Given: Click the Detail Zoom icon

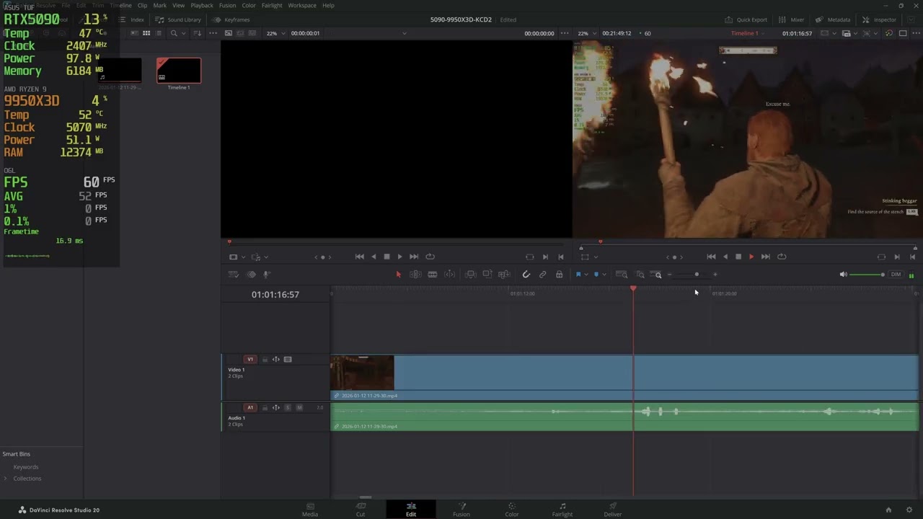Looking at the screenshot, I should click(640, 275).
